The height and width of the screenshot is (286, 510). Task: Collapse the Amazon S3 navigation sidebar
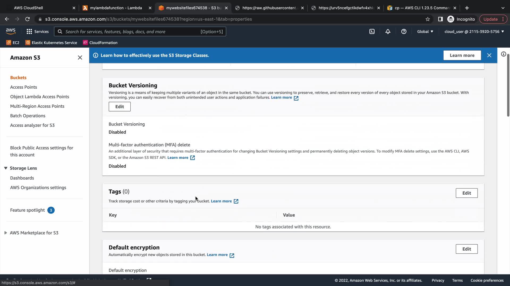point(80,57)
